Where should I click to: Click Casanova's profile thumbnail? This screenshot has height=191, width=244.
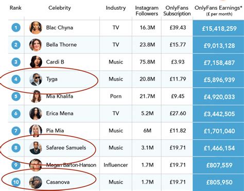(x=36, y=182)
